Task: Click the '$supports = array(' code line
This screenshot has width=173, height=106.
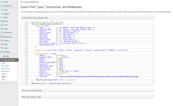Action: pos(82,50)
